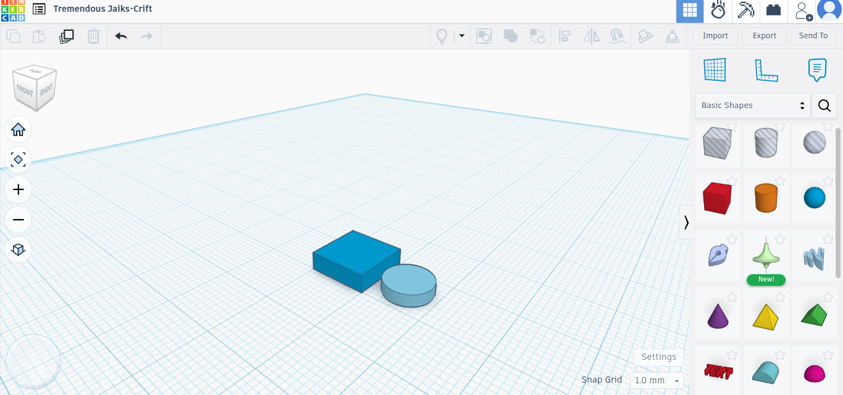
Task: Toggle show all lightbulb icon
Action: click(x=442, y=36)
